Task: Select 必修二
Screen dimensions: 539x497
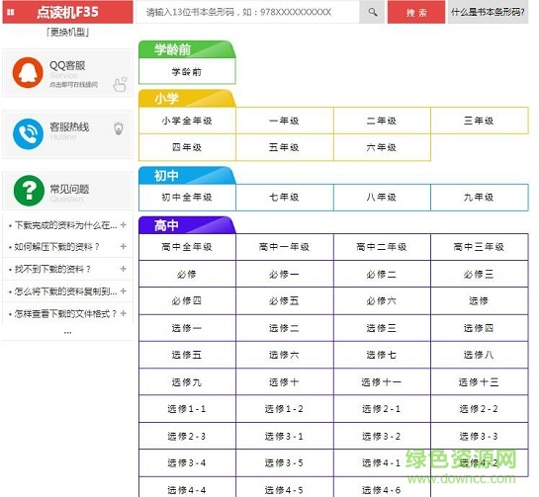Action: [382, 274]
